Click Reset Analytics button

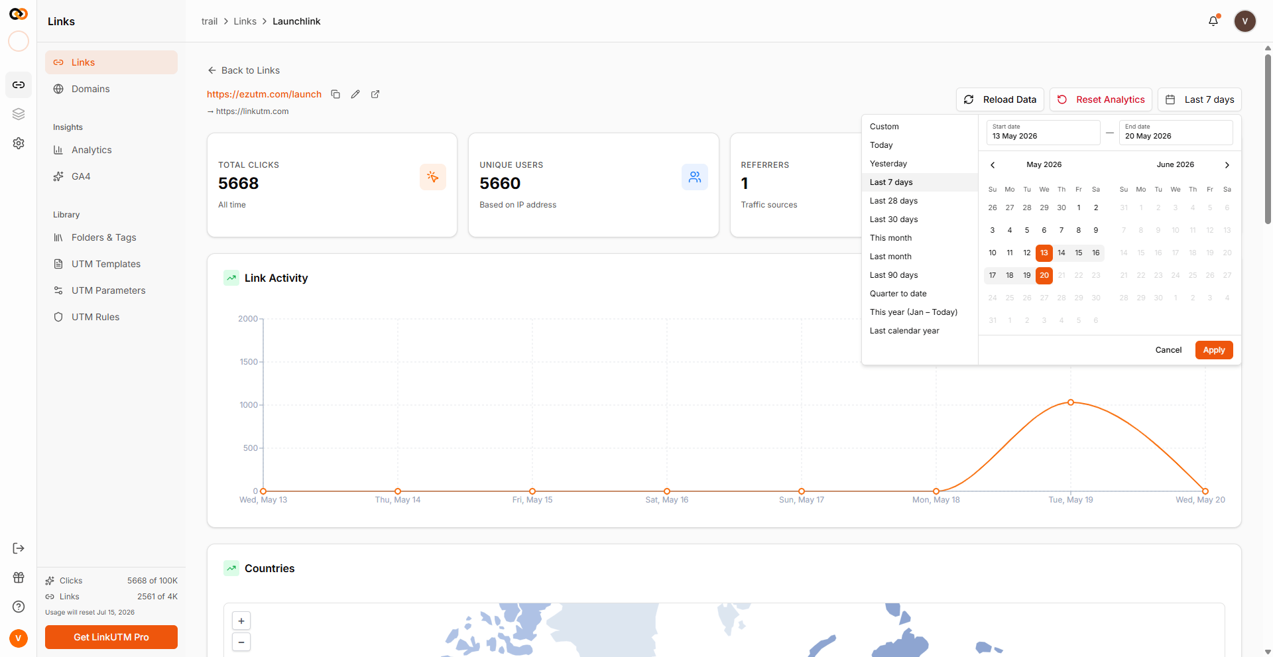tap(1101, 99)
